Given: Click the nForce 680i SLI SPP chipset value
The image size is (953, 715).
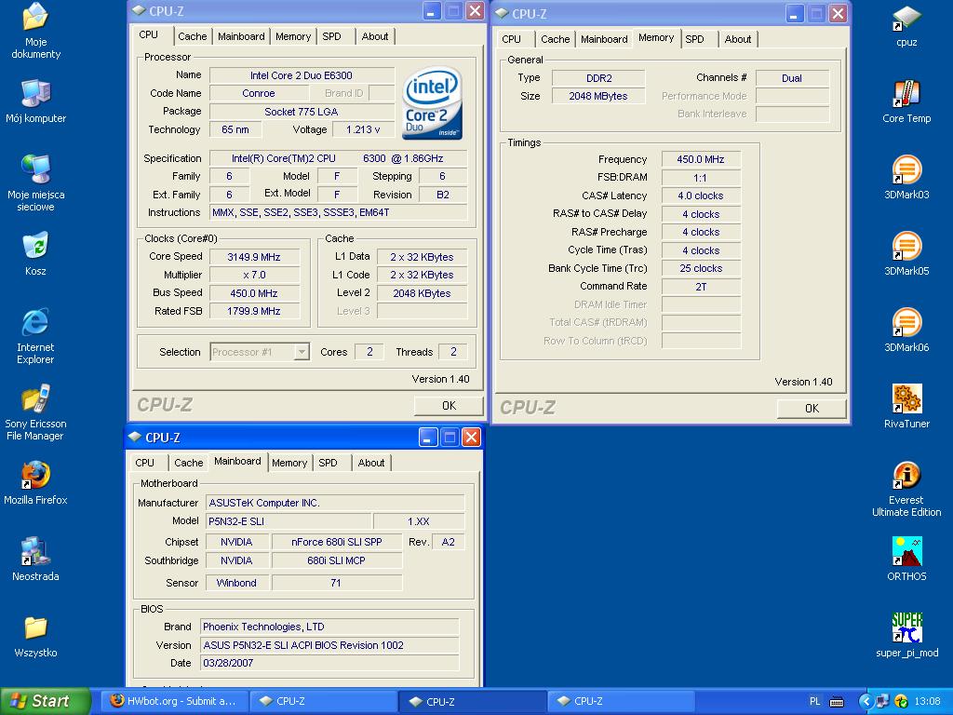Looking at the screenshot, I should click(337, 542).
